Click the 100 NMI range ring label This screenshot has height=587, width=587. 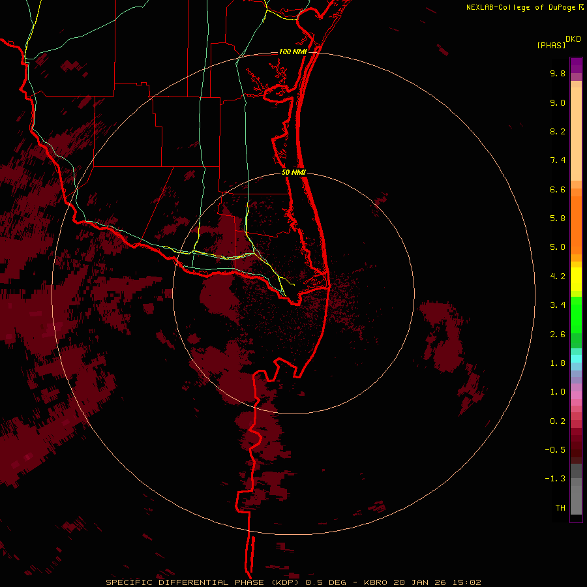293,52
